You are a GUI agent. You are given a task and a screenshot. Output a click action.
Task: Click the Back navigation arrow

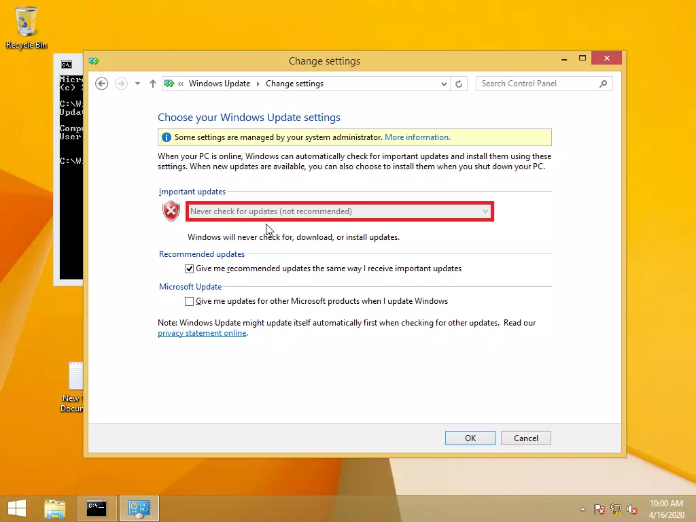tap(102, 84)
